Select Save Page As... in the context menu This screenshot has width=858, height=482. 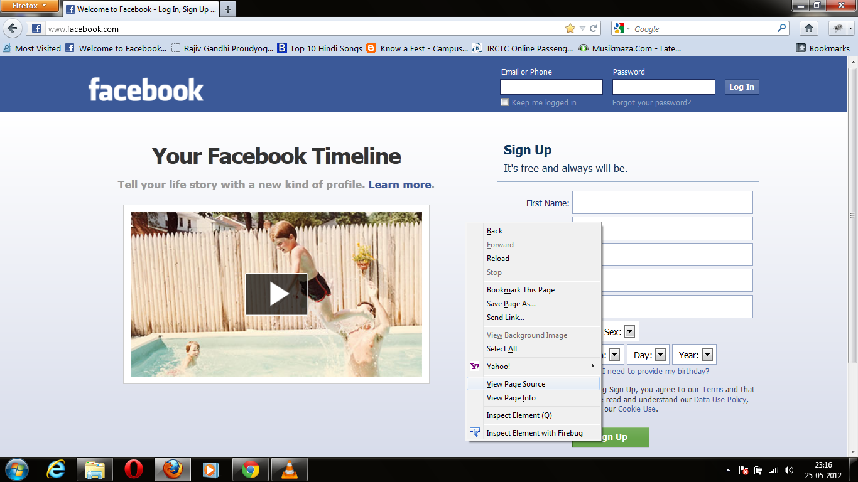click(x=533, y=304)
